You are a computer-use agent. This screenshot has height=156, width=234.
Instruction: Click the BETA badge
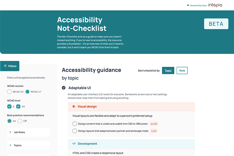(216, 24)
